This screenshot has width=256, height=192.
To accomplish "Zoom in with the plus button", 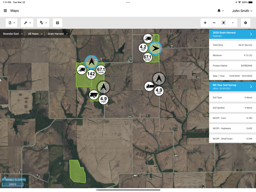I will coord(205,23).
